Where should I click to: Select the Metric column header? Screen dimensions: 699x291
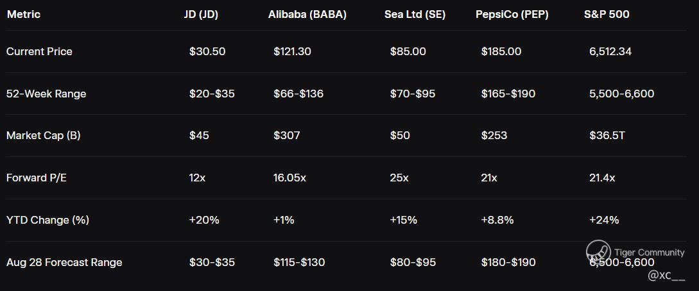tap(23, 14)
